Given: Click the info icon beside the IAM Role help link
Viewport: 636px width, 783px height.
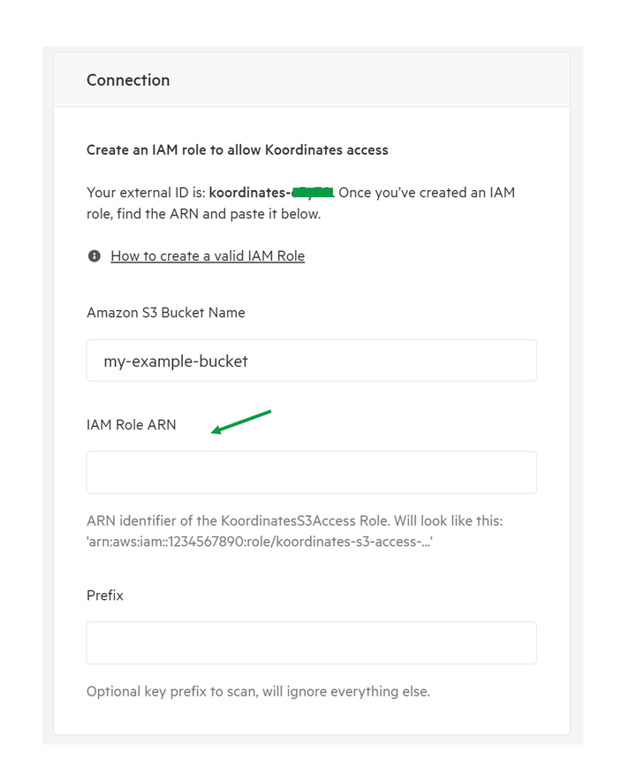Looking at the screenshot, I should click(94, 255).
